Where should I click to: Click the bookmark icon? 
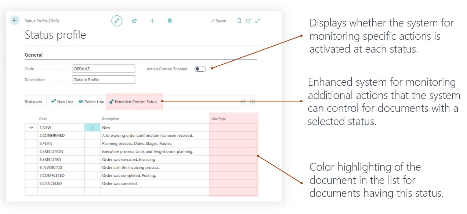click(x=239, y=21)
